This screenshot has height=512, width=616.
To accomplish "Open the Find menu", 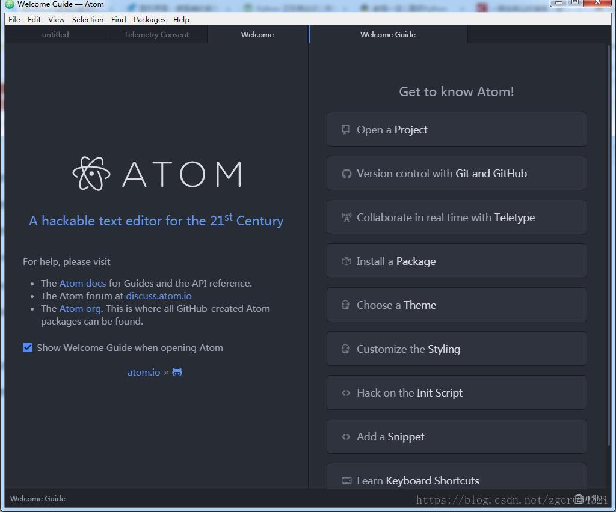I will click(x=119, y=20).
